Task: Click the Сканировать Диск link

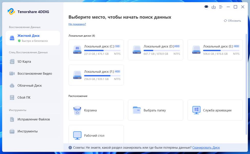Action: tap(206, 148)
